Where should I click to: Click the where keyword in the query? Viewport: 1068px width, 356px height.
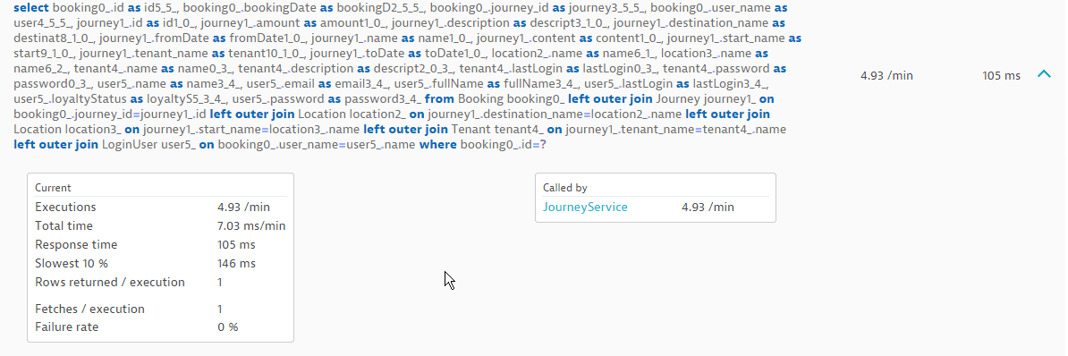point(438,144)
